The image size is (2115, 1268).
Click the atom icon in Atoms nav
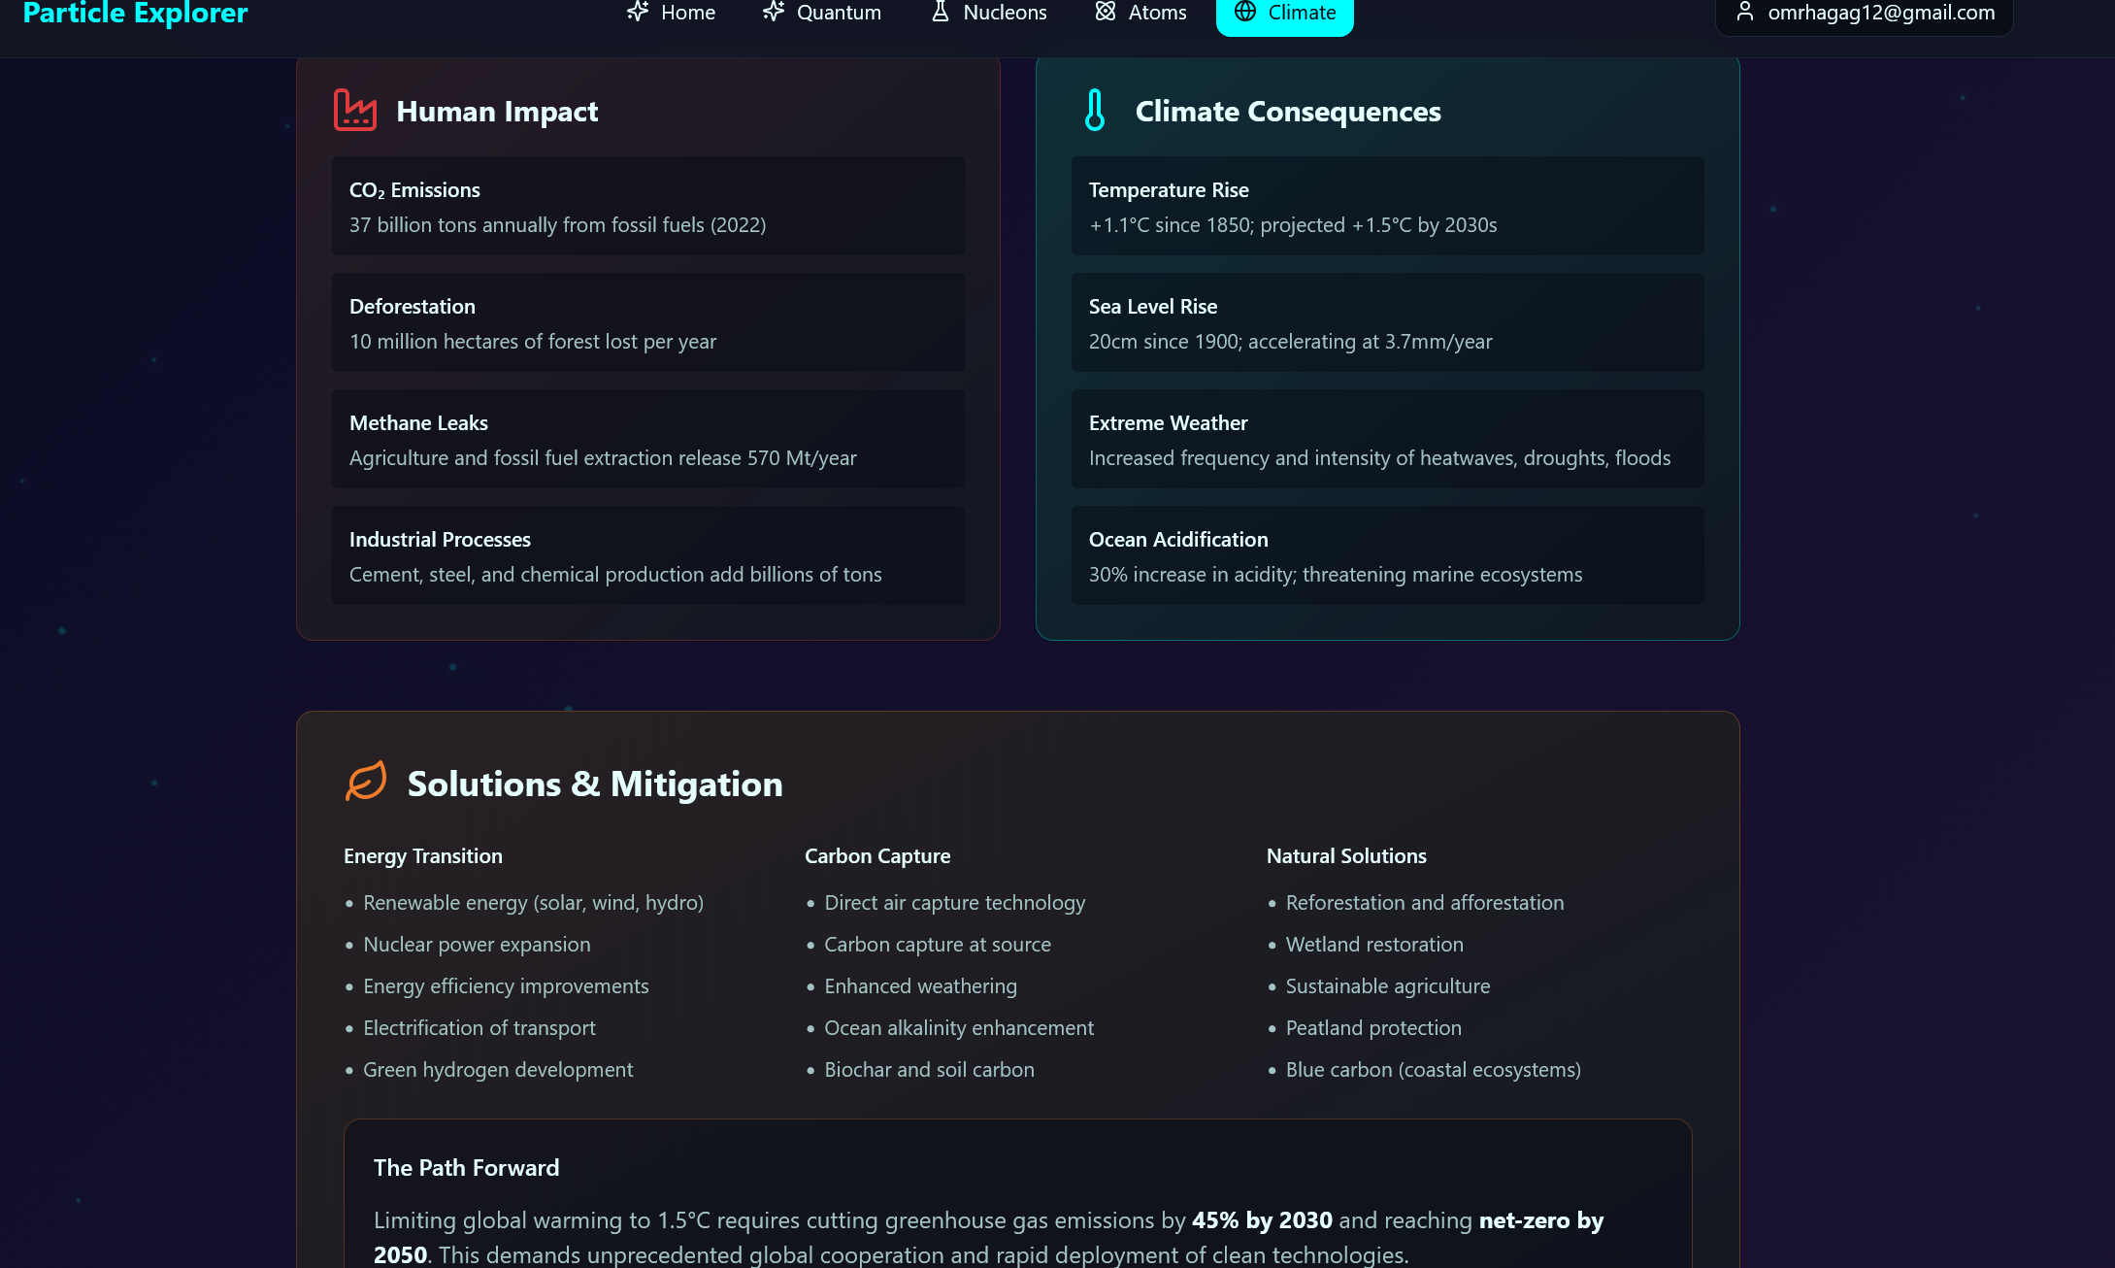(x=1106, y=12)
